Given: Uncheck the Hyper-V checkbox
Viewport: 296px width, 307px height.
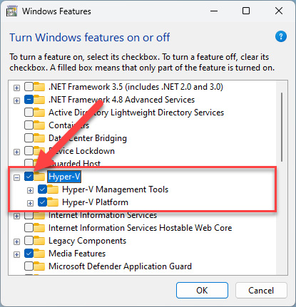Looking at the screenshot, I should point(29,177).
